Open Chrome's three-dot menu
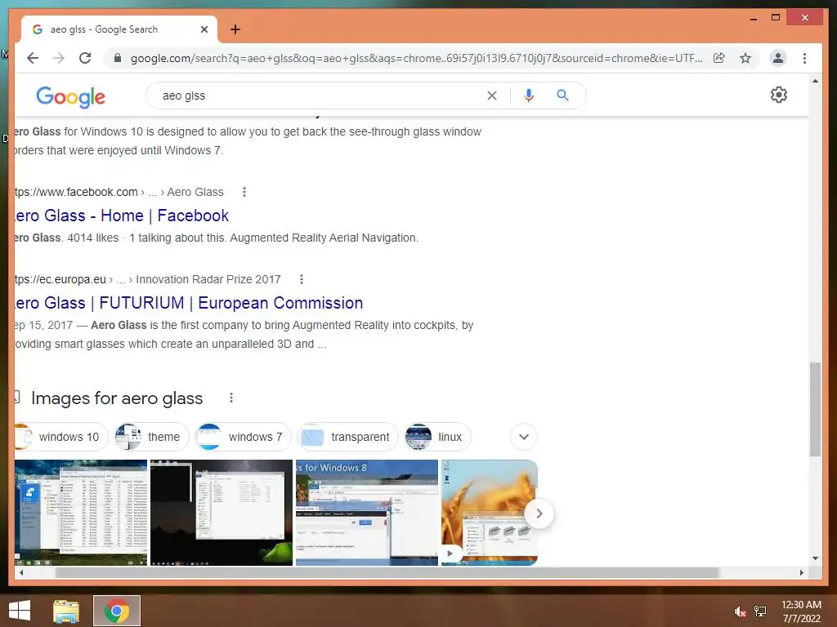 (x=804, y=58)
